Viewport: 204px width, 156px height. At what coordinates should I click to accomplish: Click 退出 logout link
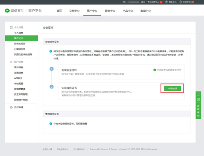[x=143, y=2]
